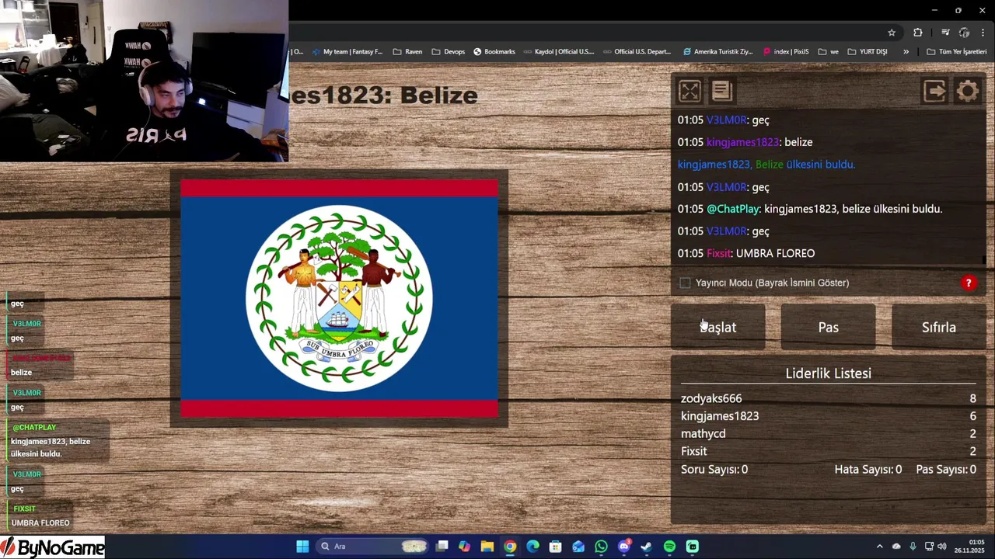
Task: Open Mail app from taskbar
Action: click(x=578, y=547)
